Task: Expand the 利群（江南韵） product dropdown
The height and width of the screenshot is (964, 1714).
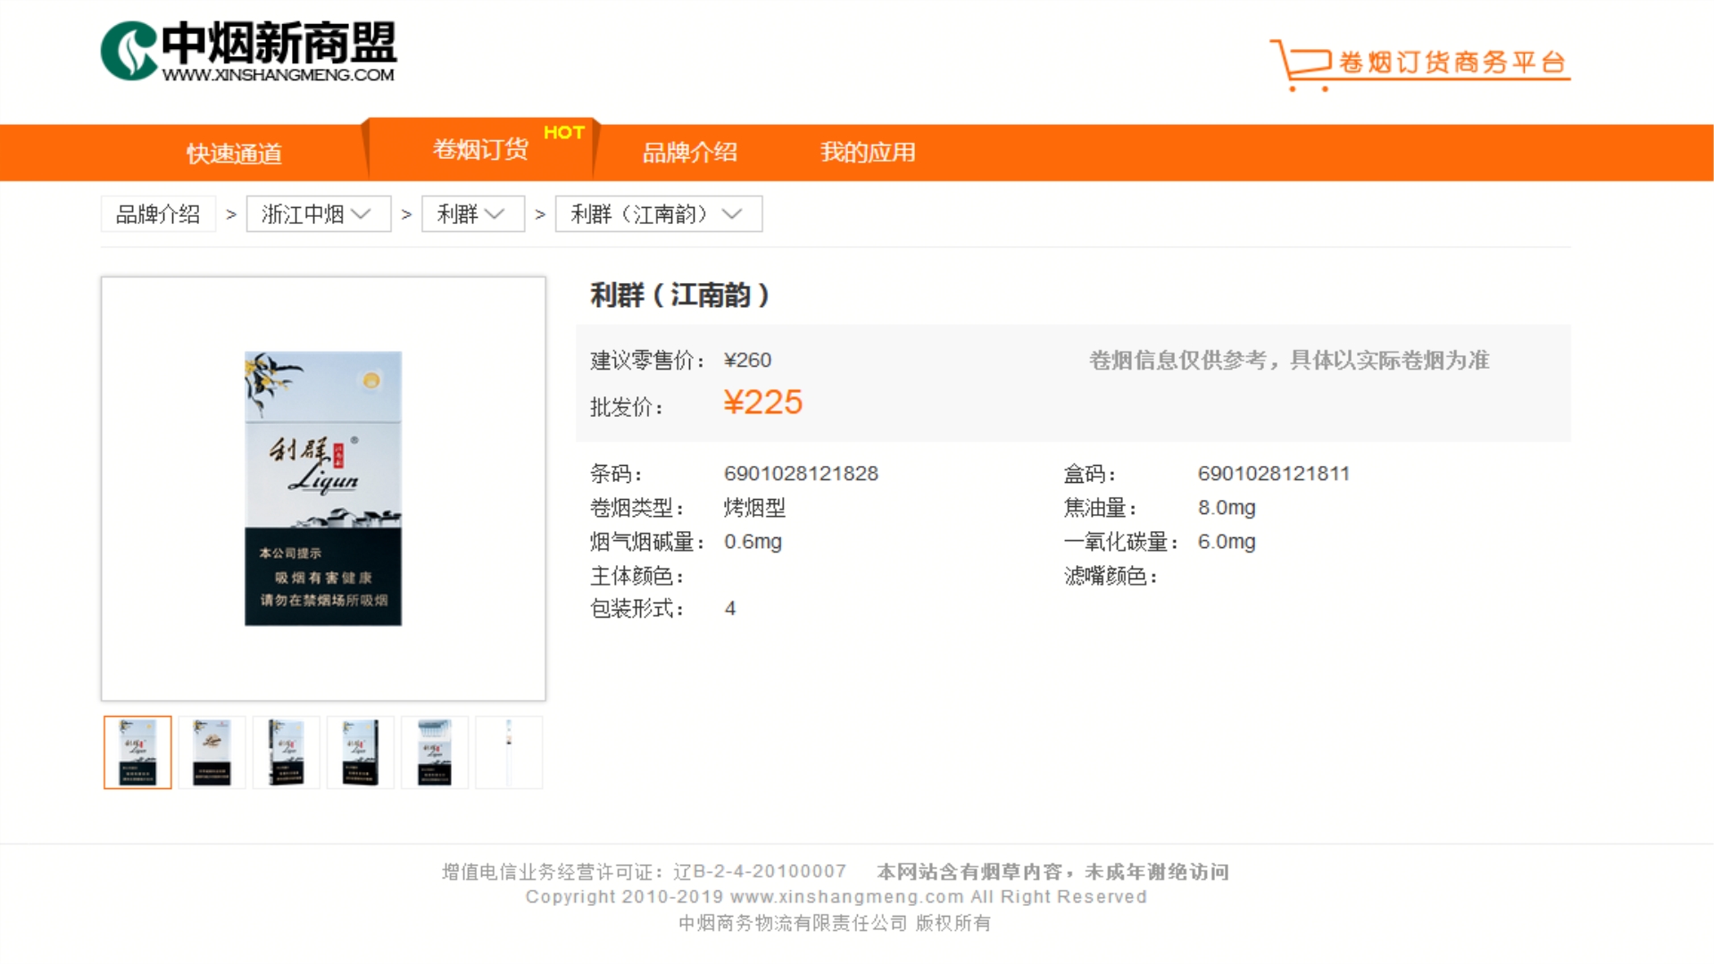Action: point(659,214)
